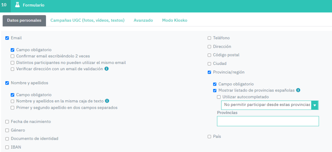This screenshot has height=152, width=332.
Task: Click the green dropdown arrow for provinces
Action: click(315, 105)
